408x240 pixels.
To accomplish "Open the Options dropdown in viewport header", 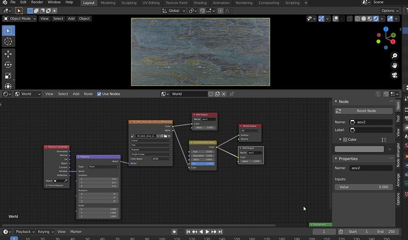I will (x=390, y=11).
